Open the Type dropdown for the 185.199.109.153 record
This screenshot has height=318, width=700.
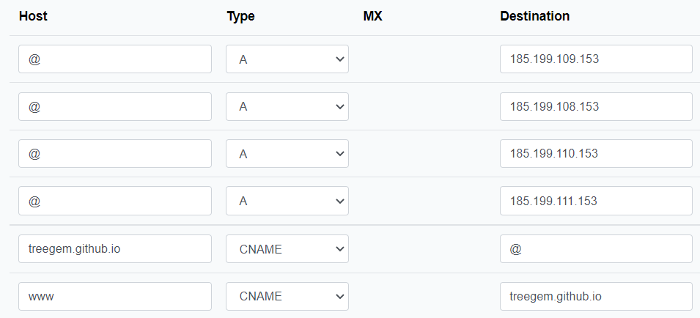(x=287, y=59)
